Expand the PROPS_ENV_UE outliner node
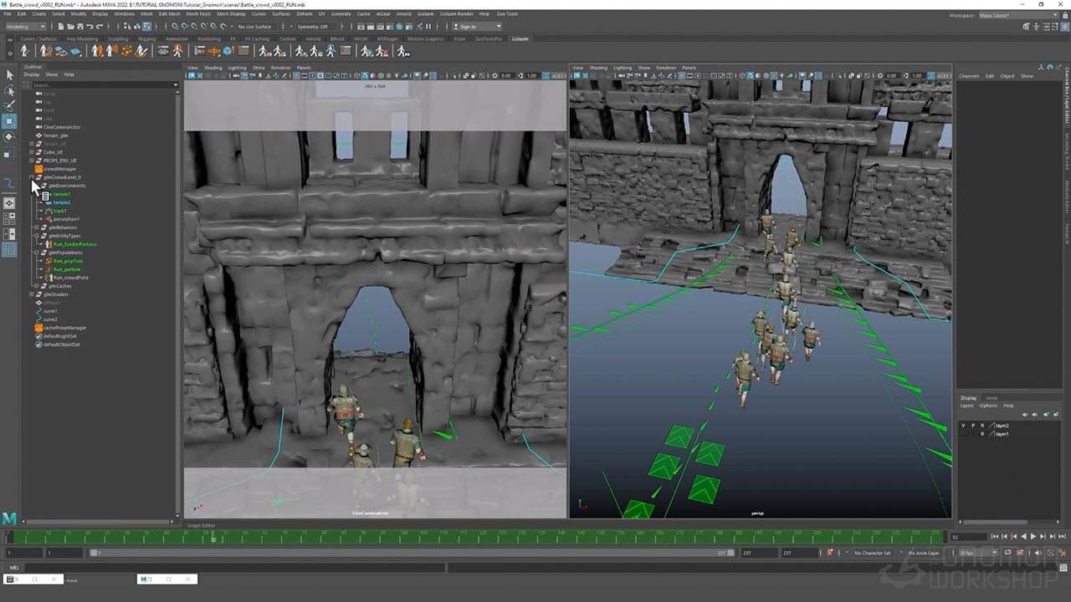Viewport: 1071px width, 602px height. (32, 161)
